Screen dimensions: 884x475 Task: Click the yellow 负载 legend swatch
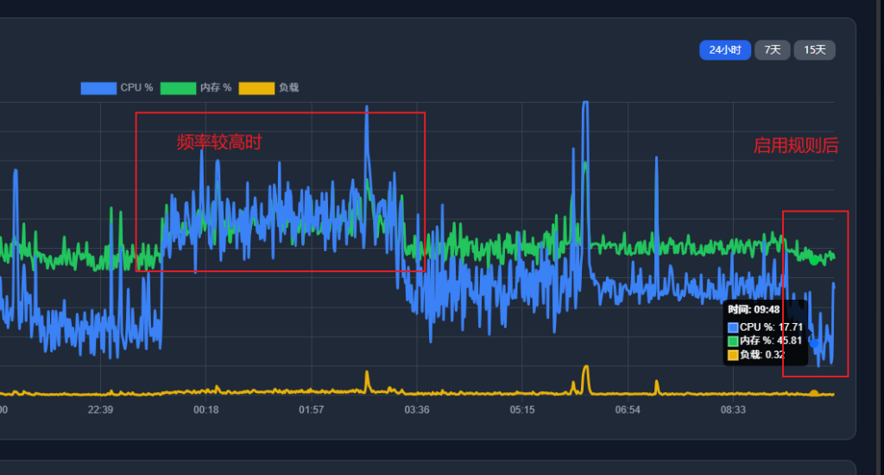click(256, 88)
